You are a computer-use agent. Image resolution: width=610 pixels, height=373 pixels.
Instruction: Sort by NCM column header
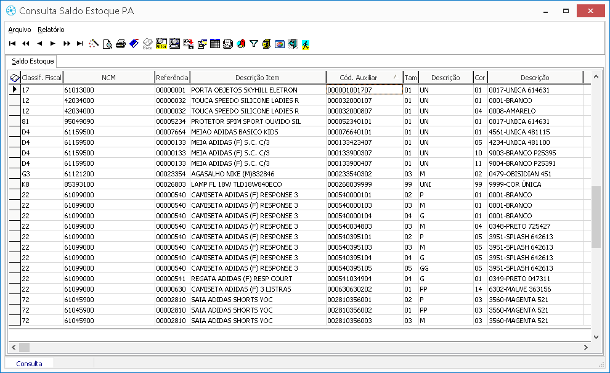tap(108, 78)
